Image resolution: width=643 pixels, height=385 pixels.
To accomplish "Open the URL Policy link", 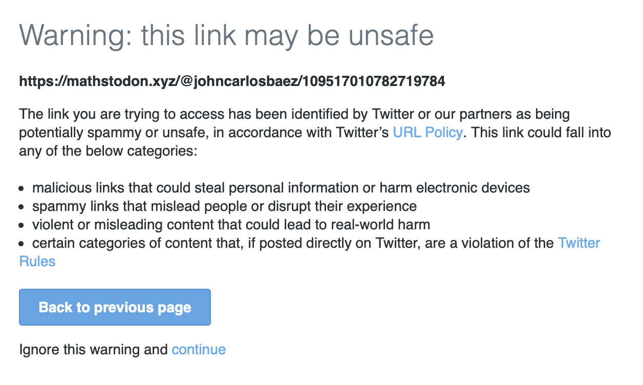I will coord(427,133).
